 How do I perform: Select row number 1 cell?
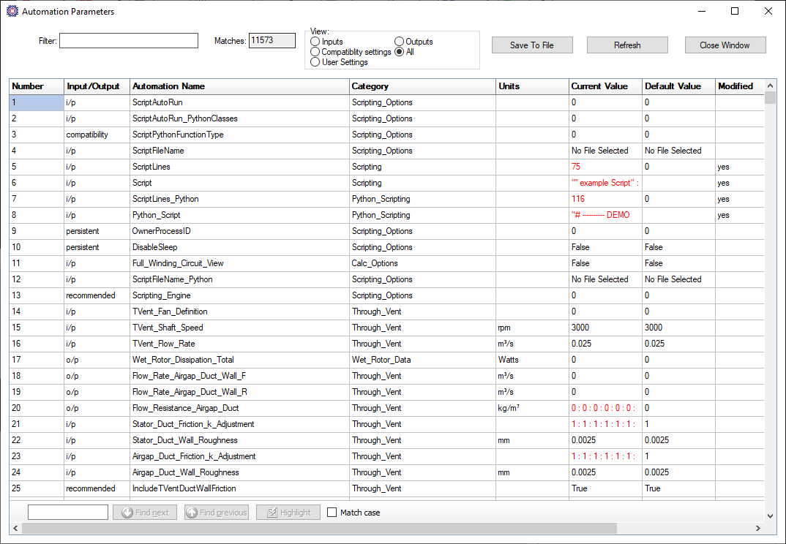coord(37,102)
